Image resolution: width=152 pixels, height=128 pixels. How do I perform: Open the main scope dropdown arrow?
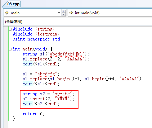click(59, 13)
